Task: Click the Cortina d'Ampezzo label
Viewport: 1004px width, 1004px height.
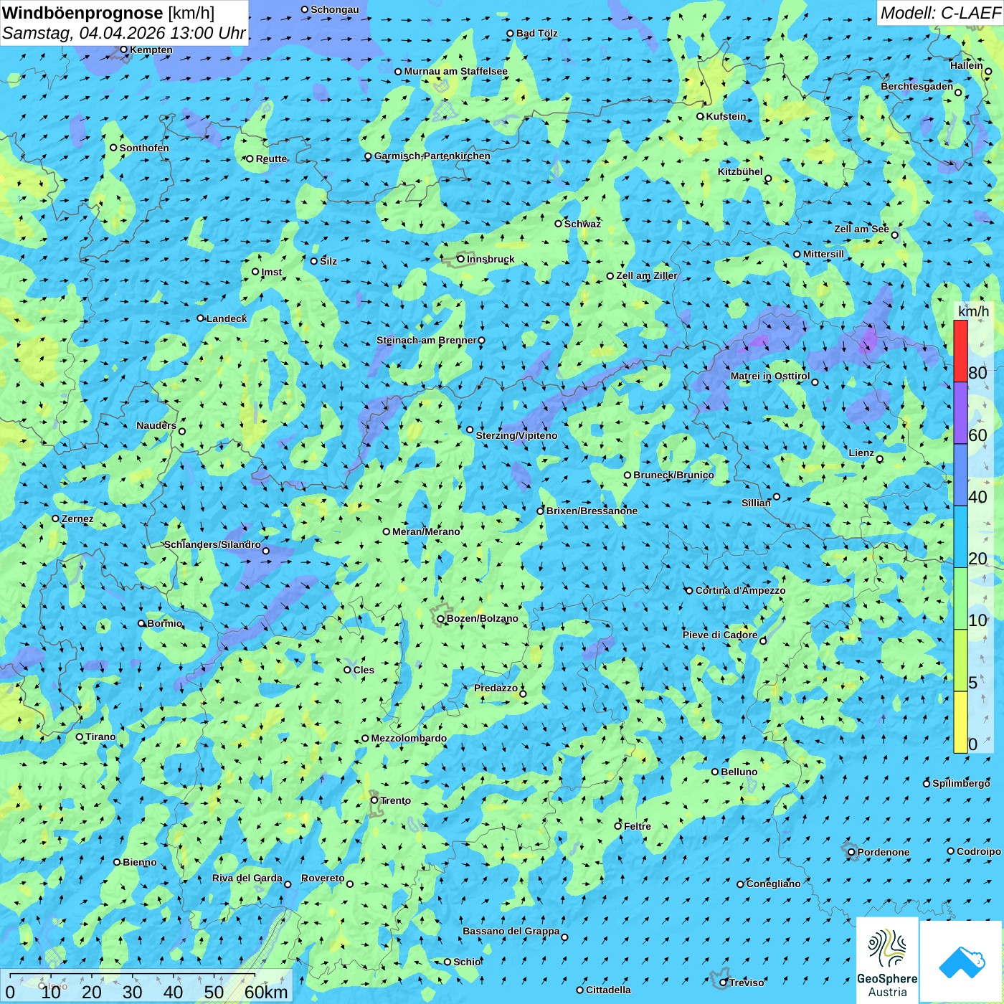Action: pos(740,590)
